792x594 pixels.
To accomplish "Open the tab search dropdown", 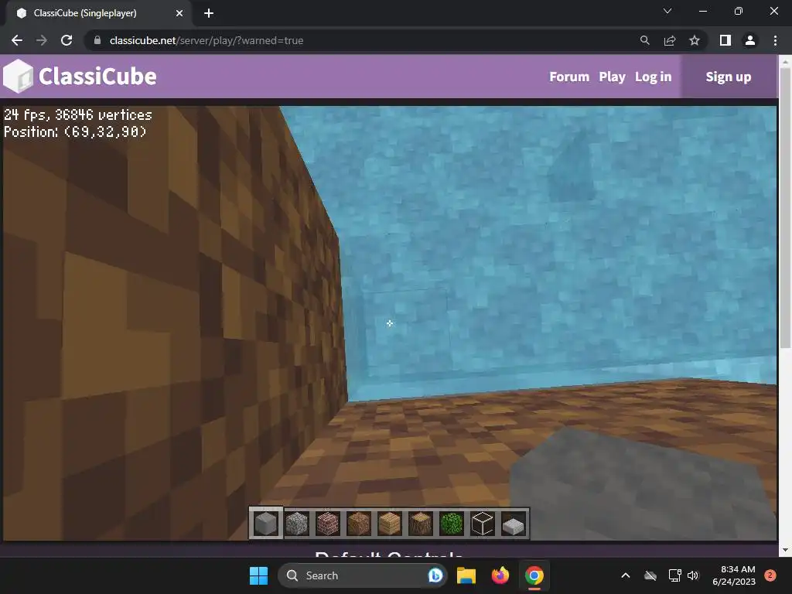I will (667, 11).
